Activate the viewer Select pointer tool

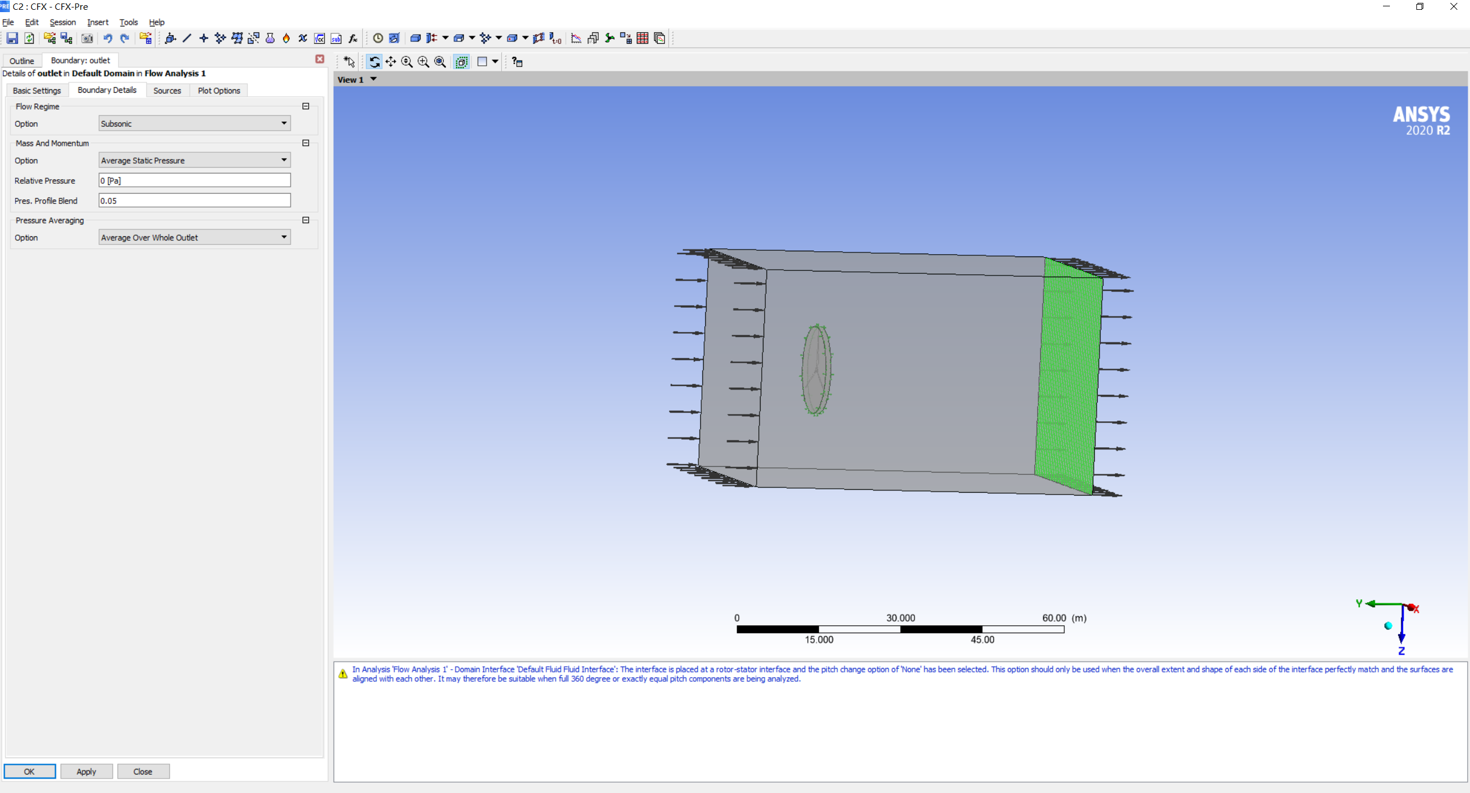click(349, 62)
